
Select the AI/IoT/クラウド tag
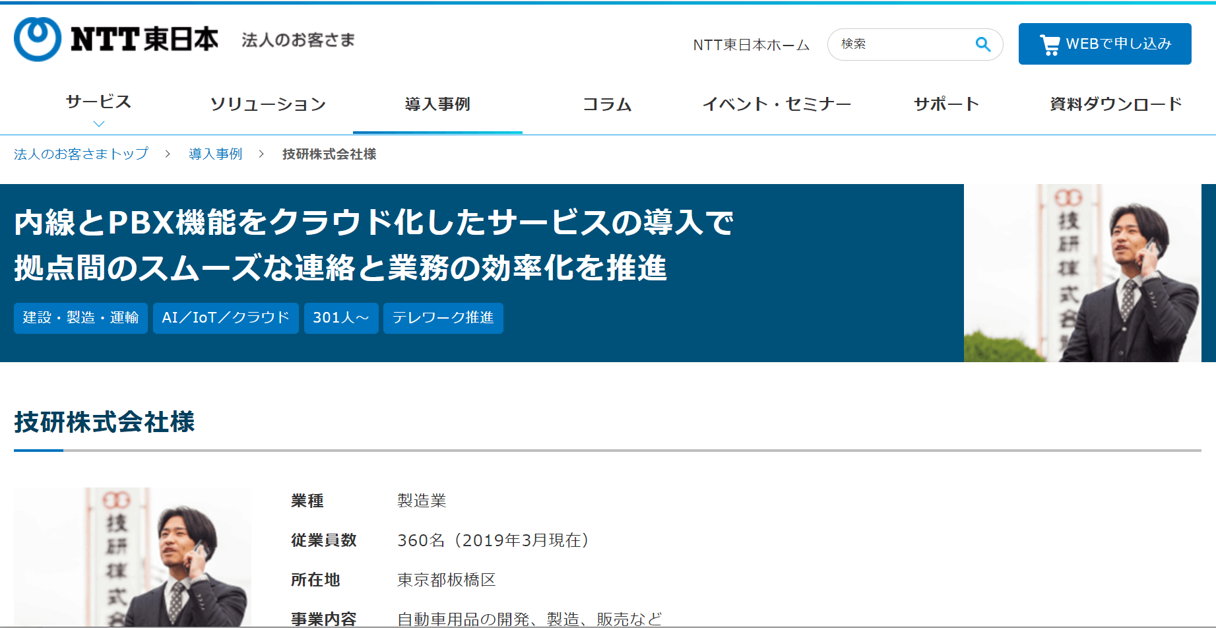[226, 318]
